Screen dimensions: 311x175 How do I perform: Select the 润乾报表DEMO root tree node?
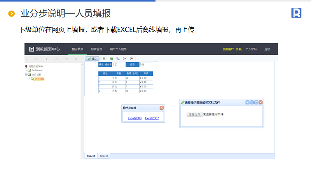point(36,66)
